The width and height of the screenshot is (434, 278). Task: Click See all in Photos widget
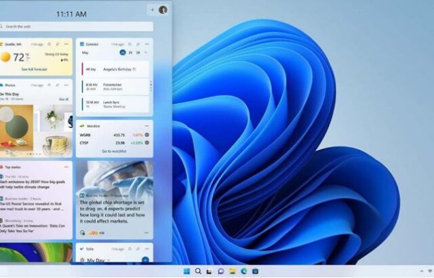coord(64,99)
